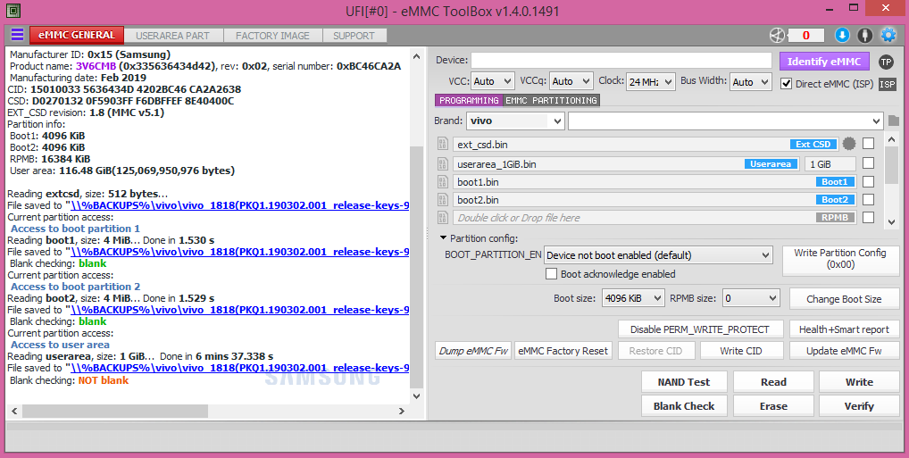Click the Dump eMMC Fw button
This screenshot has width=909, height=458.
coord(473,351)
